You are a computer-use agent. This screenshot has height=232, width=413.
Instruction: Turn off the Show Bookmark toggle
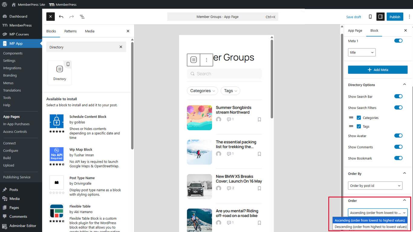[398, 158]
